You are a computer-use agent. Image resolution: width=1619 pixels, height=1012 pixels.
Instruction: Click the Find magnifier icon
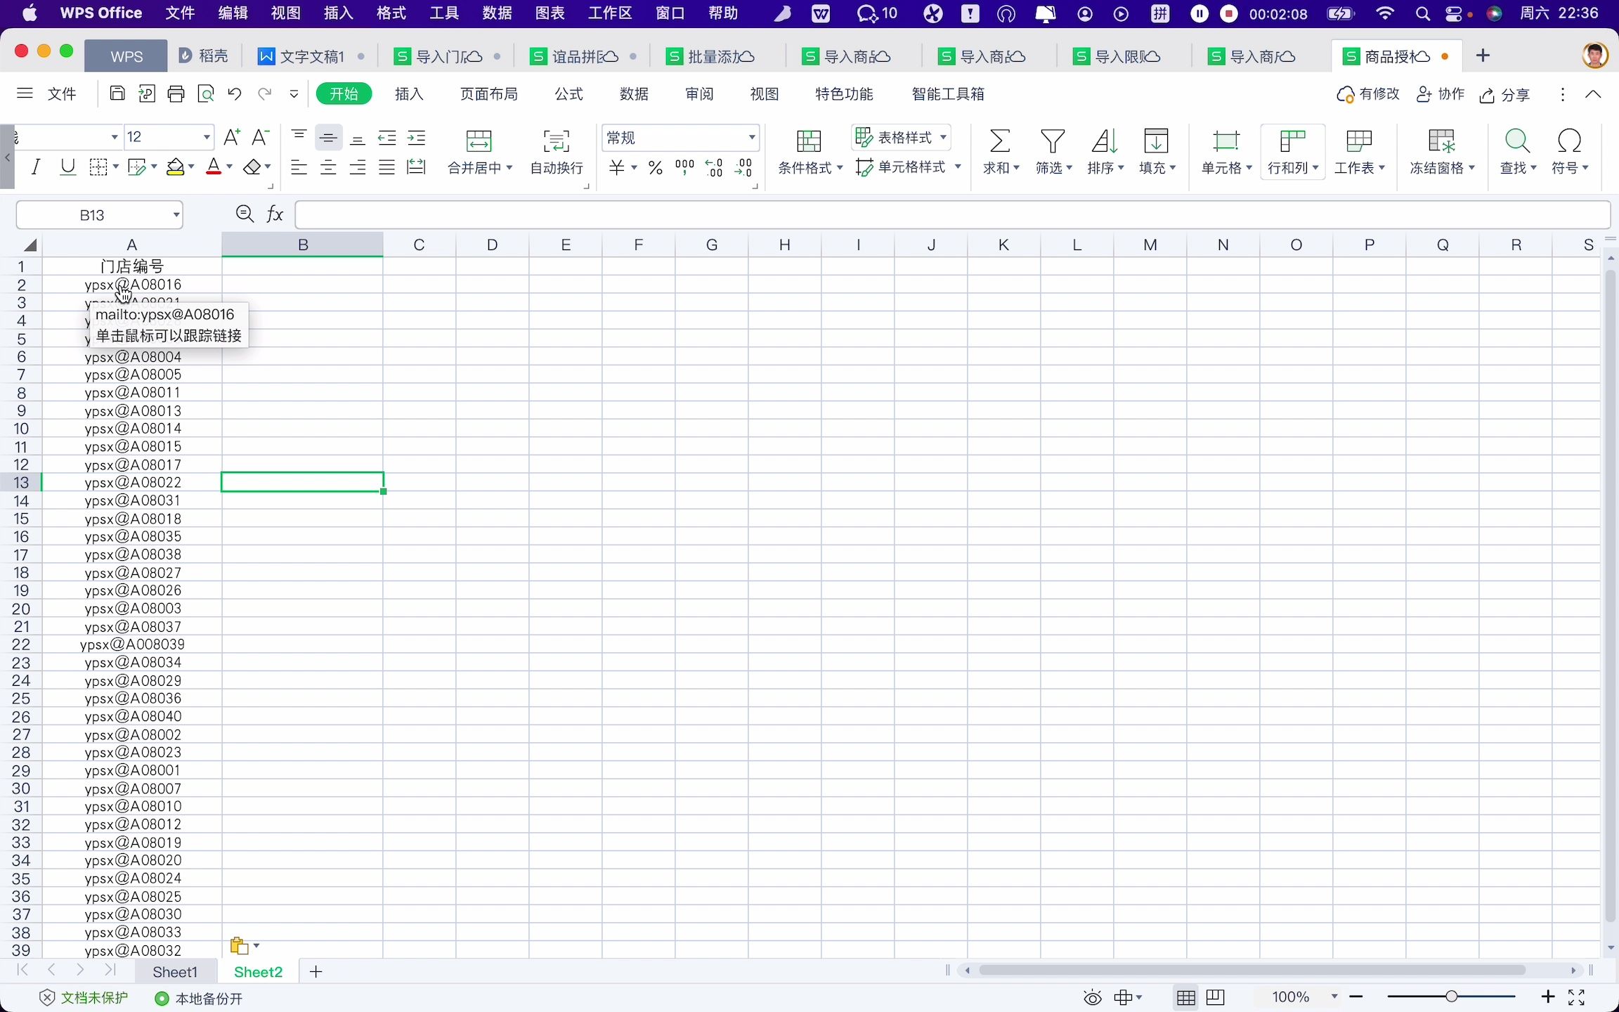[x=1517, y=141]
